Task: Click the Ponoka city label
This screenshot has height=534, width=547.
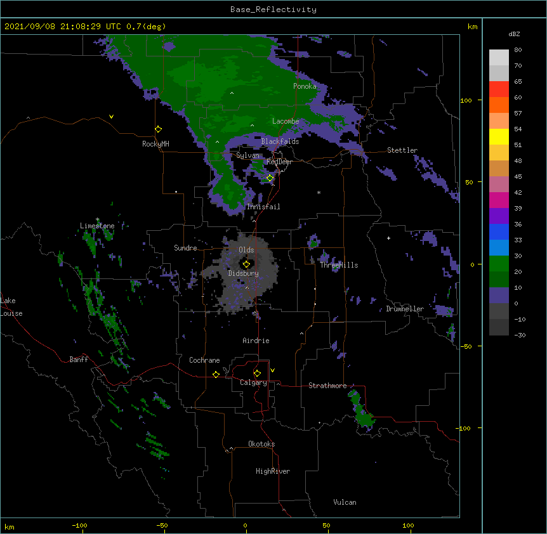Action: point(305,86)
